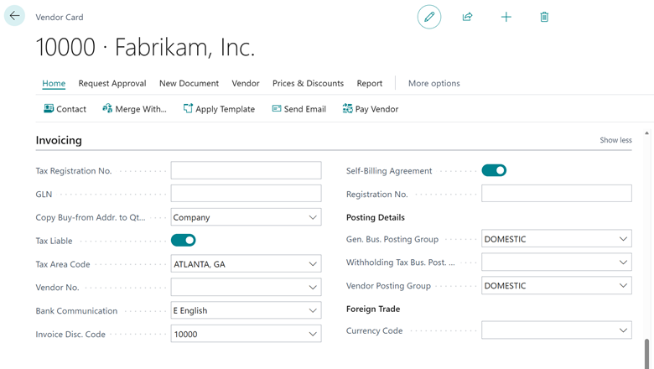
Task: Click the Contact action icon
Action: [x=49, y=108]
